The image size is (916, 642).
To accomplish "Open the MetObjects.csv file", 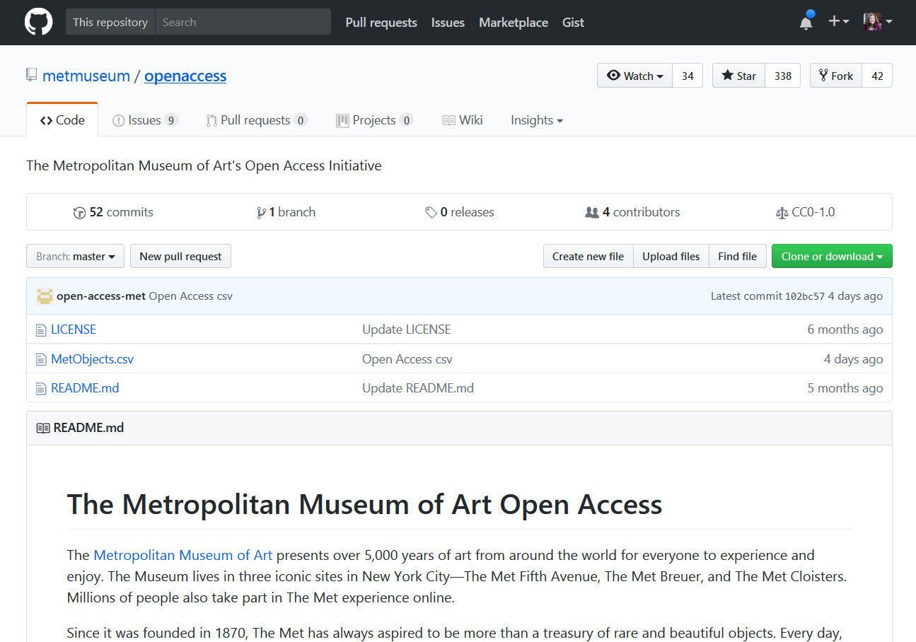I will click(92, 359).
